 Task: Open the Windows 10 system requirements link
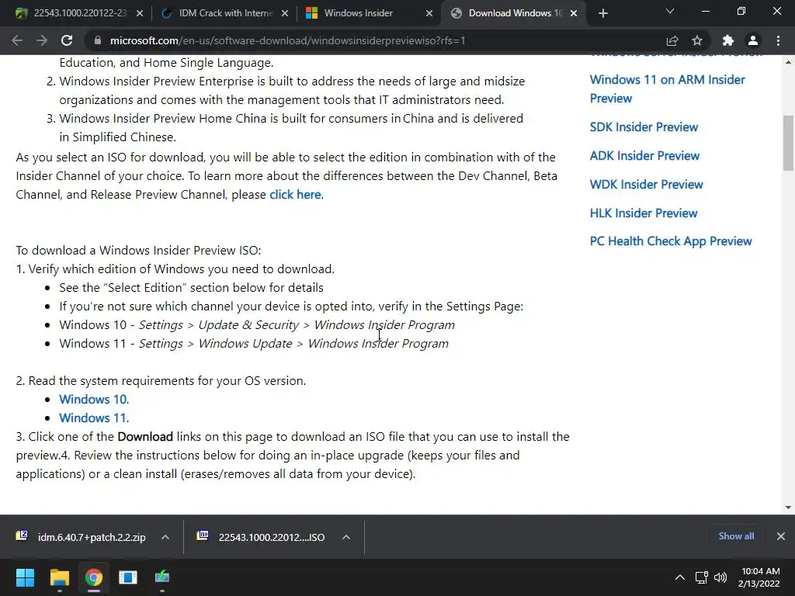tap(93, 400)
